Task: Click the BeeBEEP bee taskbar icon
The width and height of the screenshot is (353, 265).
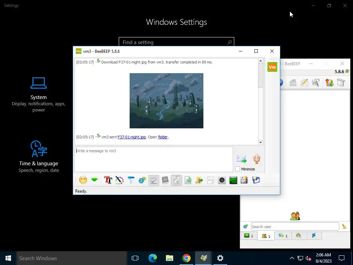Action: coord(203,258)
